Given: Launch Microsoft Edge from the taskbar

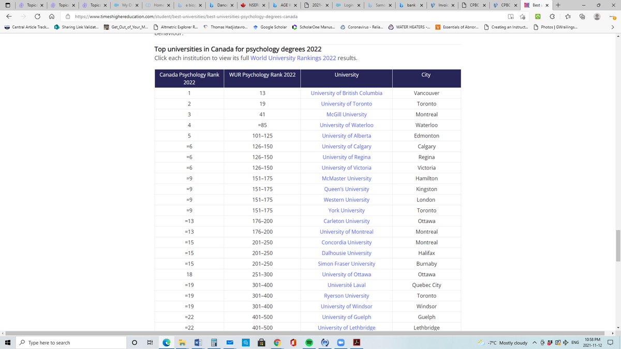Looking at the screenshot, I should tap(167, 342).
